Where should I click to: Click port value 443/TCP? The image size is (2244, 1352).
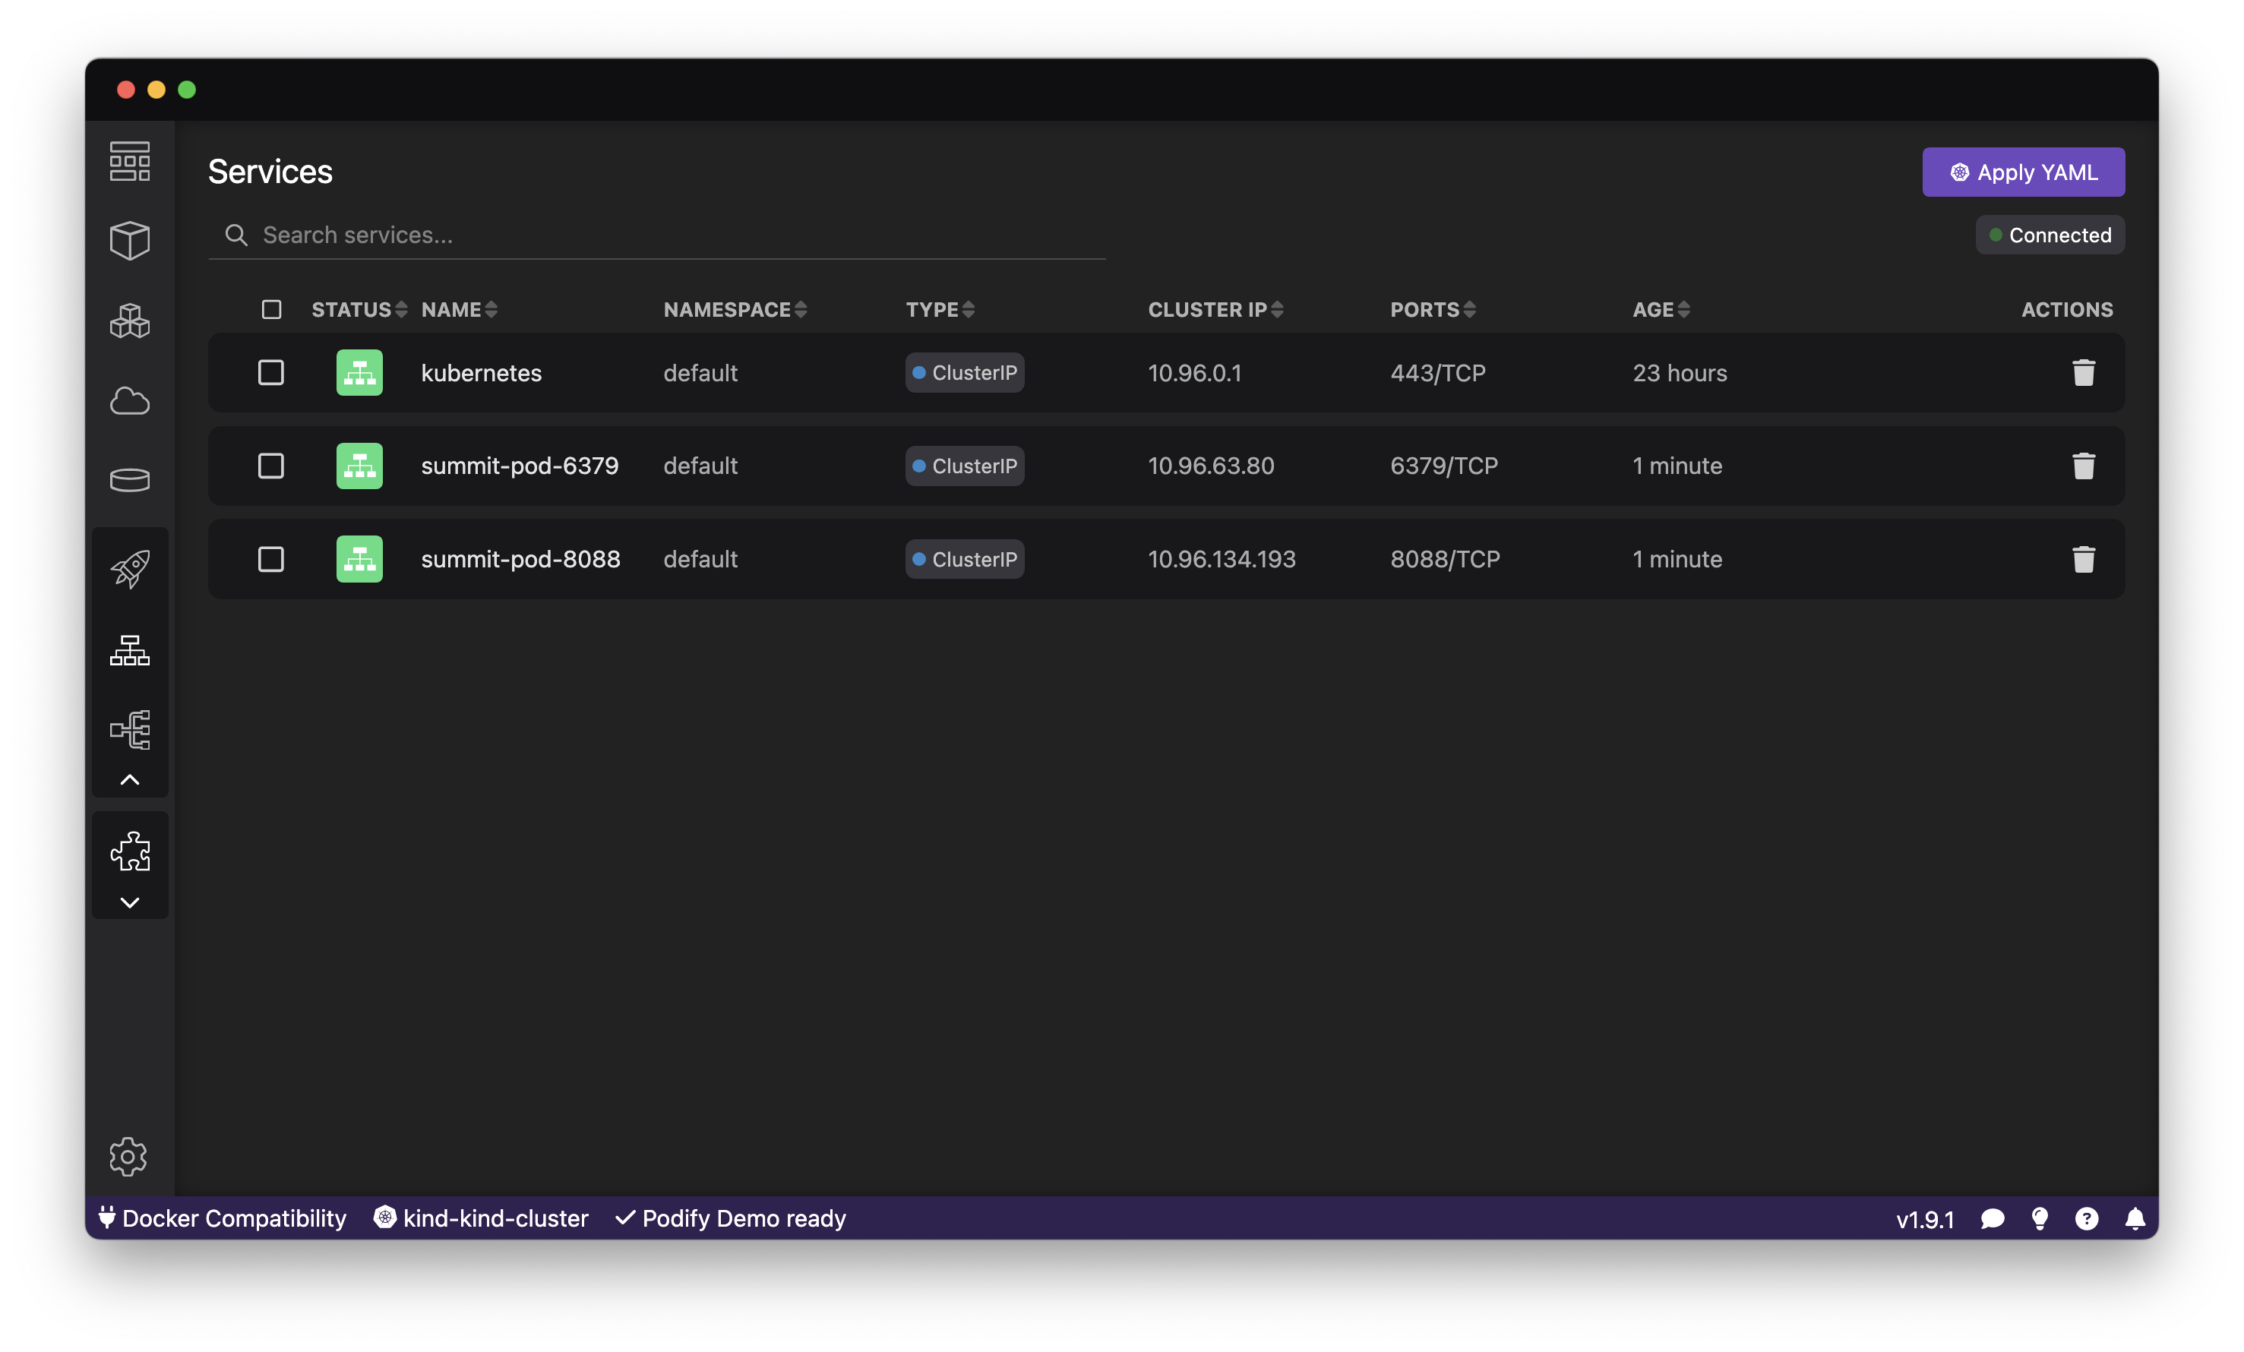1437,373
